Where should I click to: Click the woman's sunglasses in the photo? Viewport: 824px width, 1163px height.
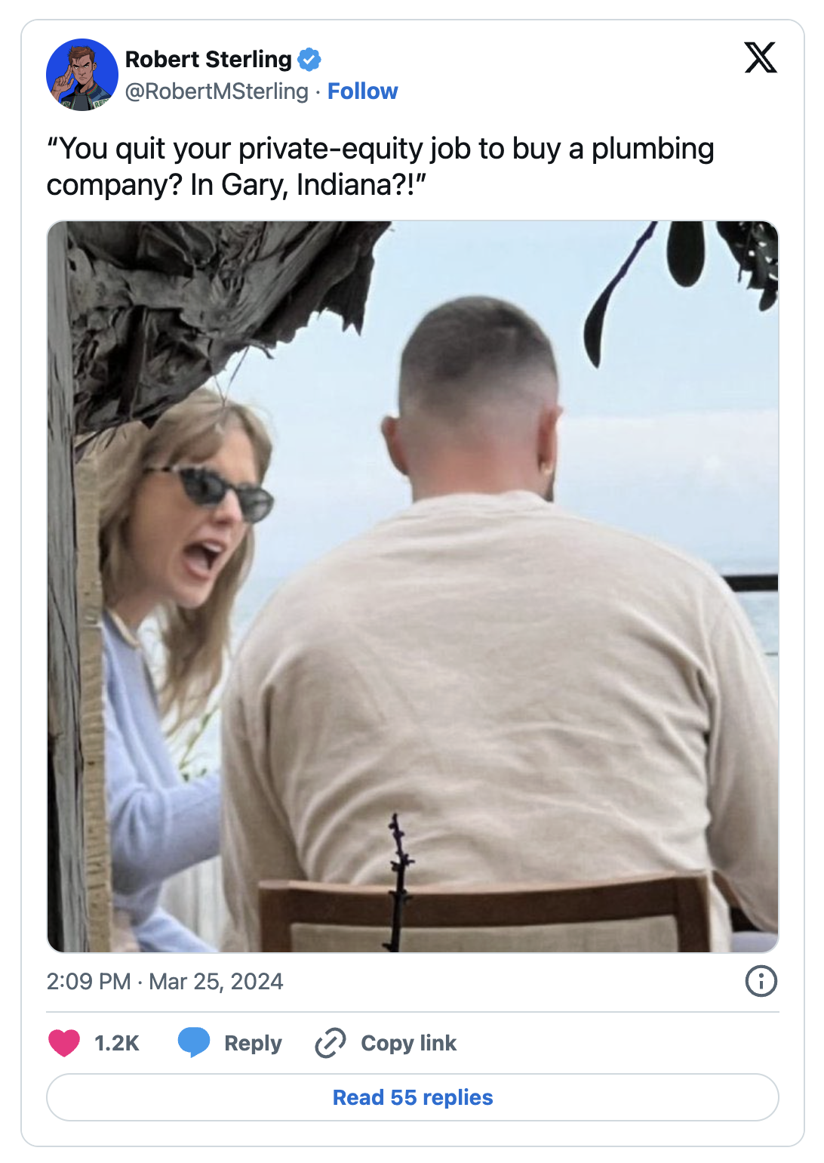click(215, 492)
